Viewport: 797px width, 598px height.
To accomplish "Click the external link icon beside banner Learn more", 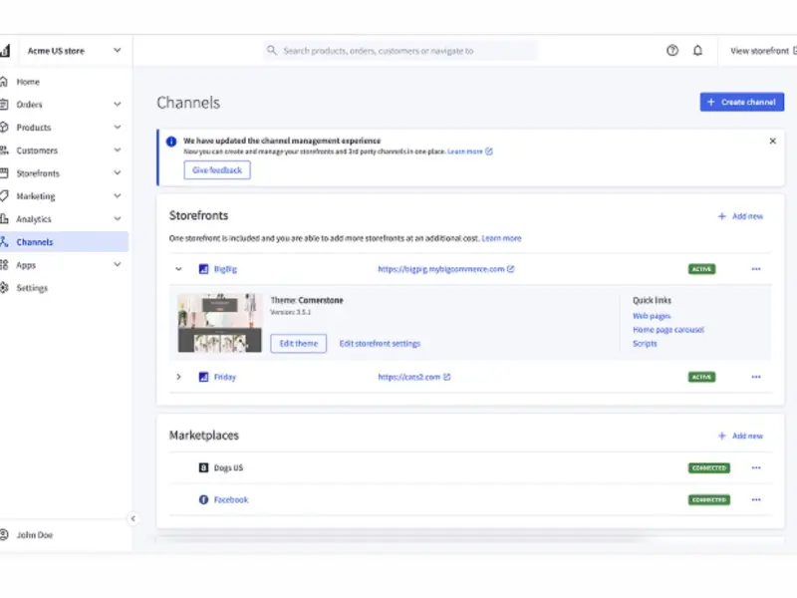I will (489, 151).
